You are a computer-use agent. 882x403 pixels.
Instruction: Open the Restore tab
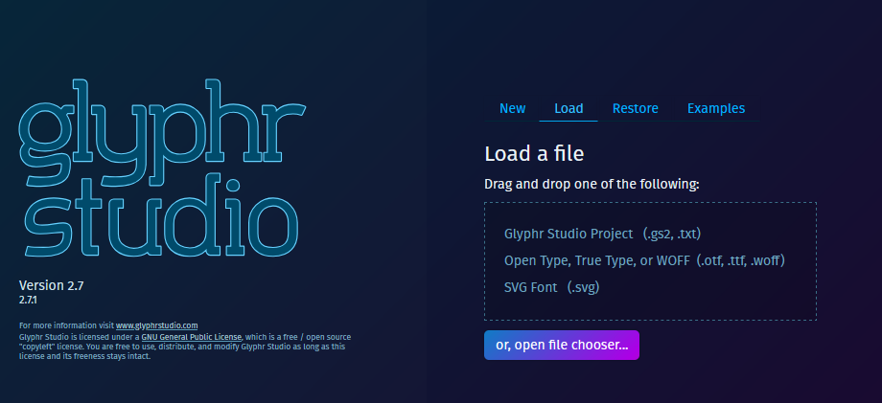(635, 108)
